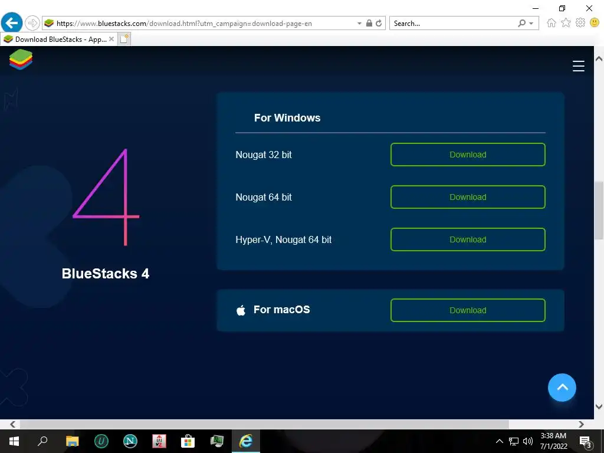Minimize the browser window

pyautogui.click(x=536, y=8)
